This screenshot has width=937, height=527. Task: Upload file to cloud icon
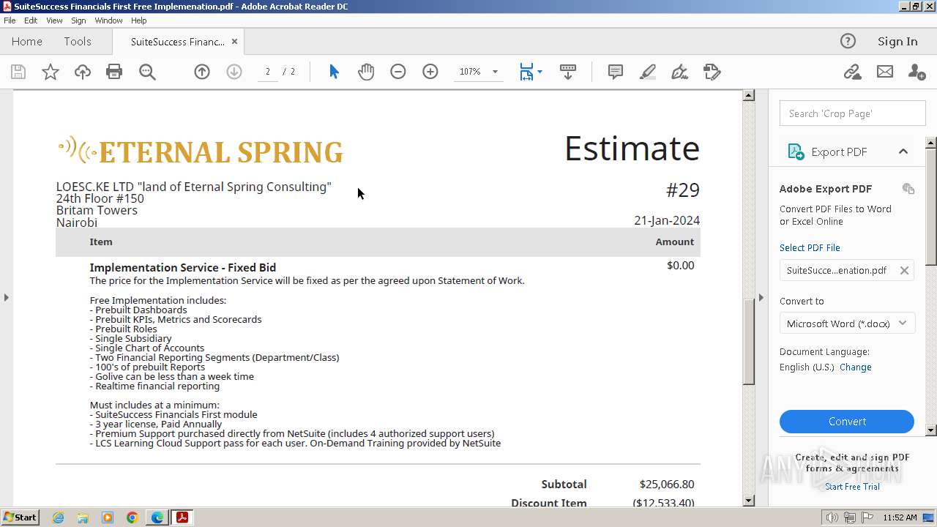83,72
